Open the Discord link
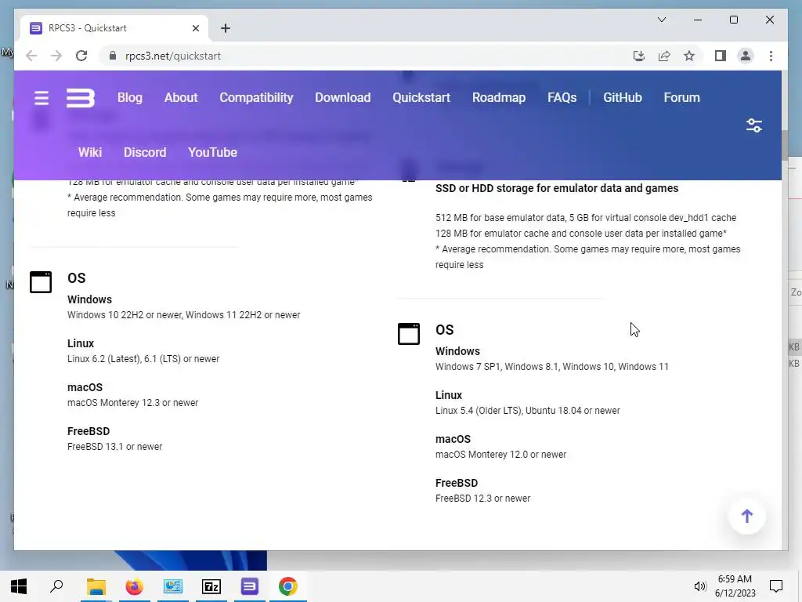The image size is (802, 602). [x=145, y=153]
